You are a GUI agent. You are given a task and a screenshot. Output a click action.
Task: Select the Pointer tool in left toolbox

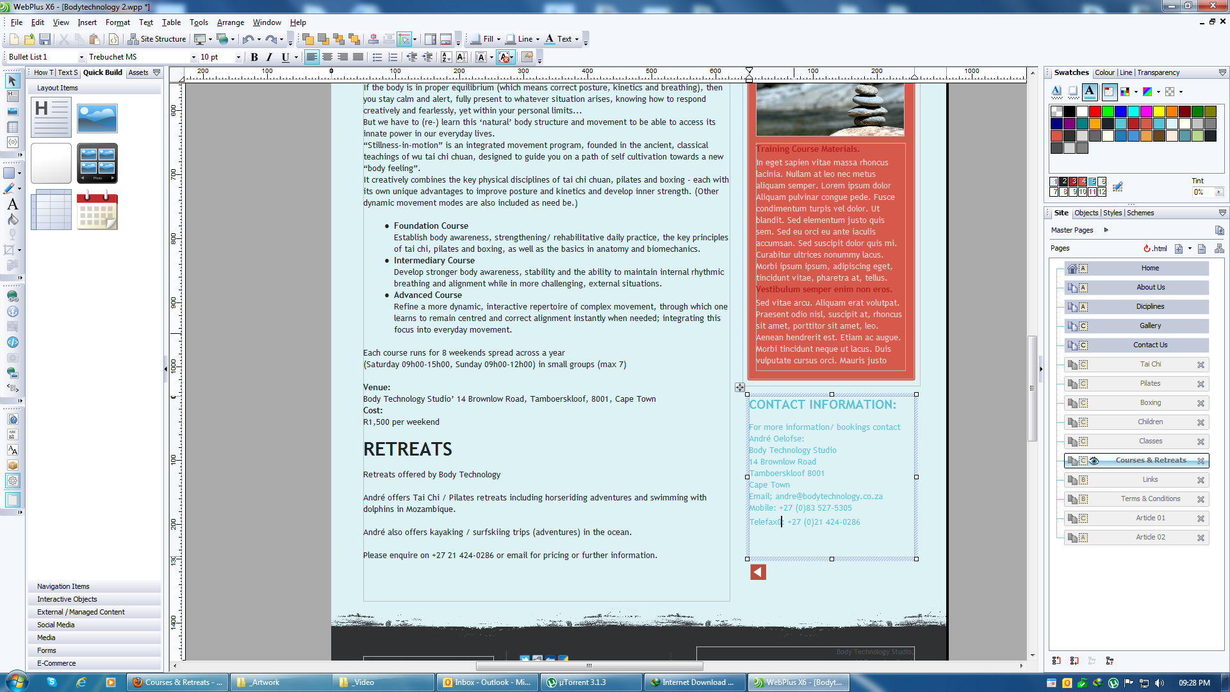pos(12,81)
